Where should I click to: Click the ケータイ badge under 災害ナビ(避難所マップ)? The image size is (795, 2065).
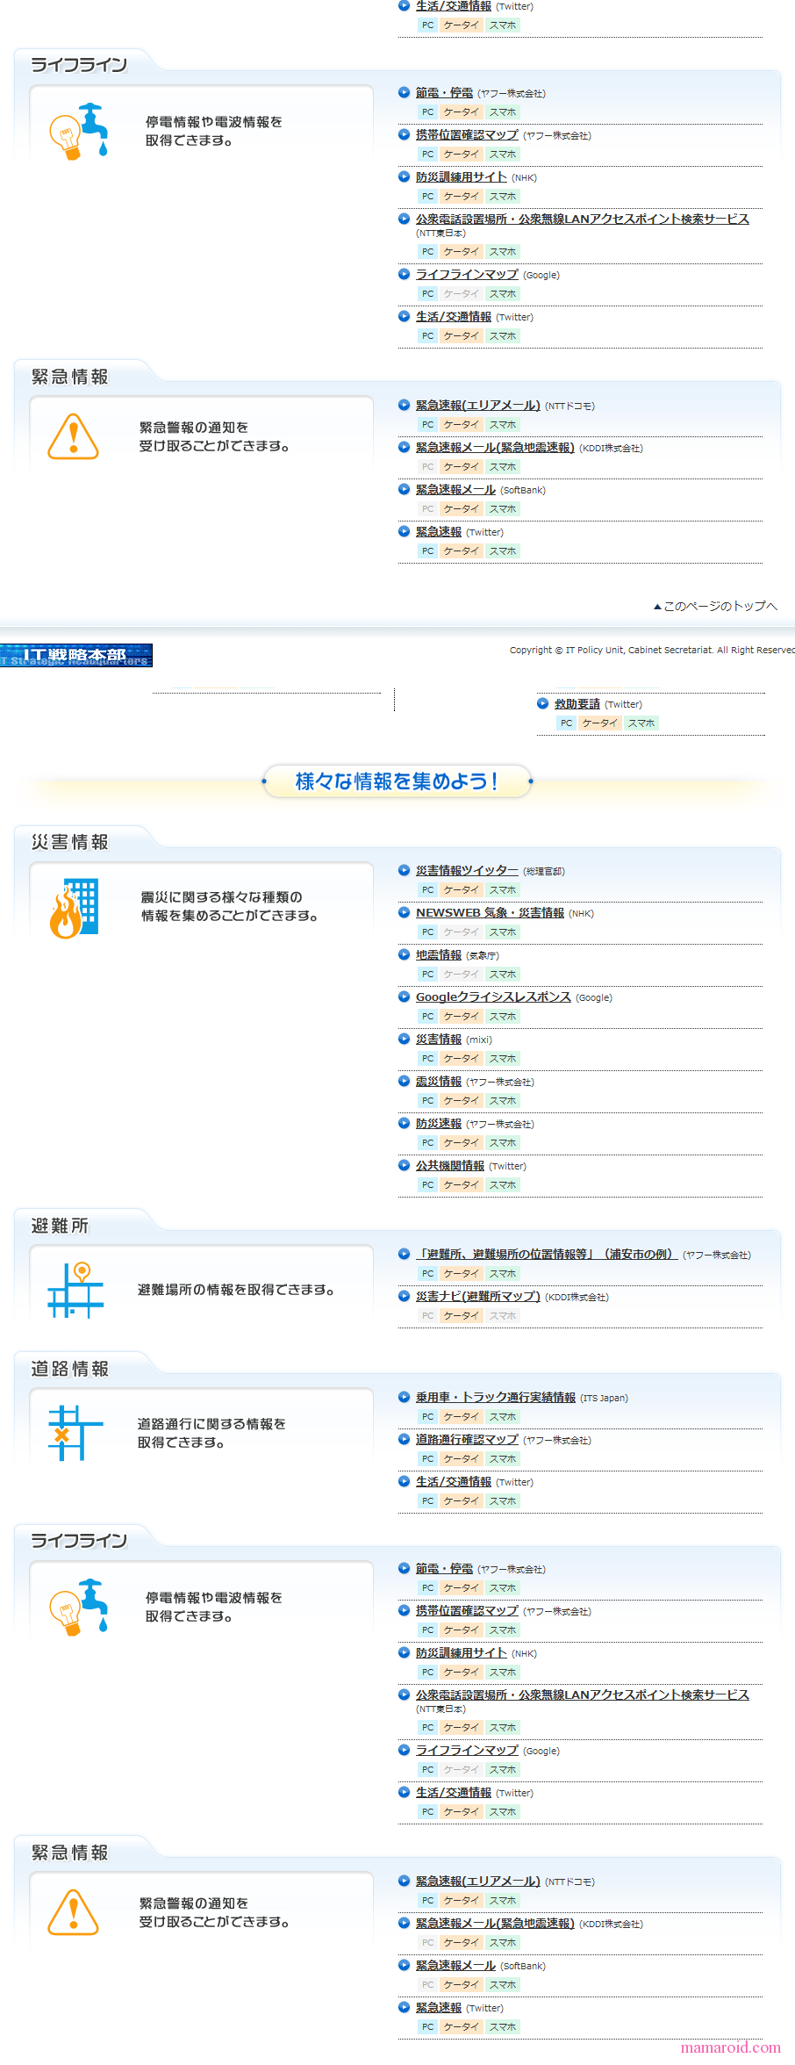461,1316
